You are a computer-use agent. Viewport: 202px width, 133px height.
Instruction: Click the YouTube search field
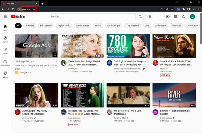pos(93,17)
